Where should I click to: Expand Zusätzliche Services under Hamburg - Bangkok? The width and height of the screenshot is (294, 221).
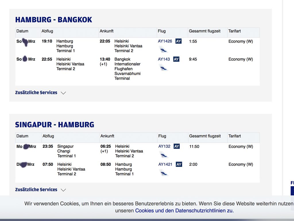pyautogui.click(x=36, y=93)
